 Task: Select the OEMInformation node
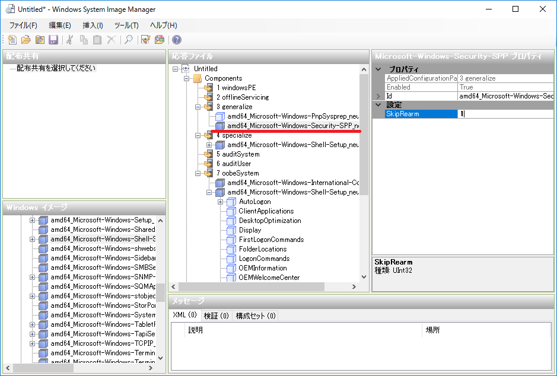point(263,268)
